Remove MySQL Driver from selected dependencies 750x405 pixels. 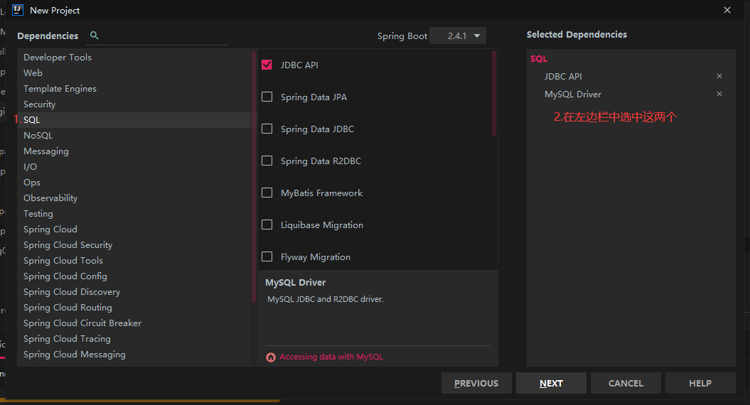tap(719, 94)
